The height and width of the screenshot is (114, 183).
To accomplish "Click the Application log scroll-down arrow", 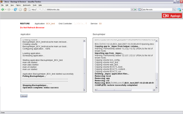I will pos(84,90).
